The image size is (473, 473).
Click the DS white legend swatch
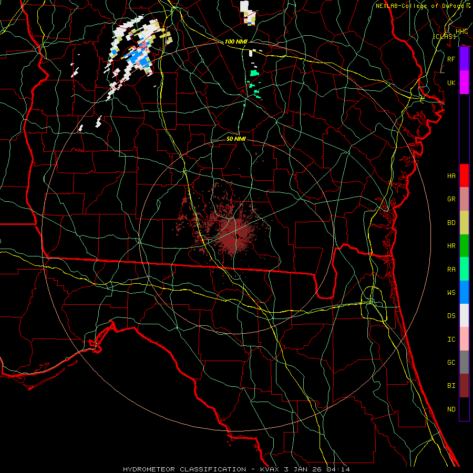[464, 315]
